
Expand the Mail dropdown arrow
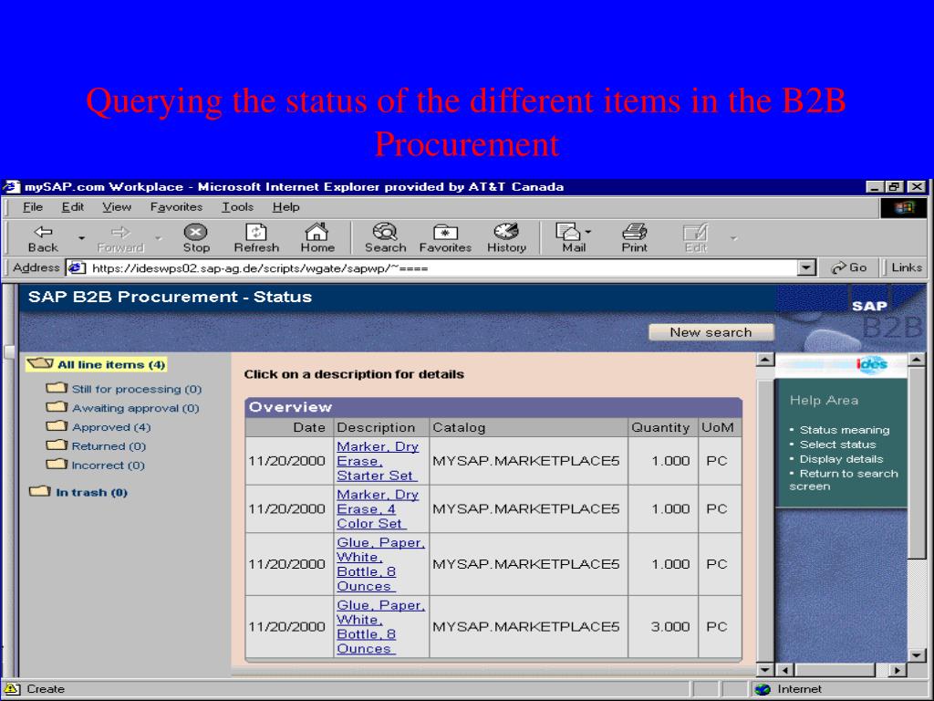tap(588, 232)
